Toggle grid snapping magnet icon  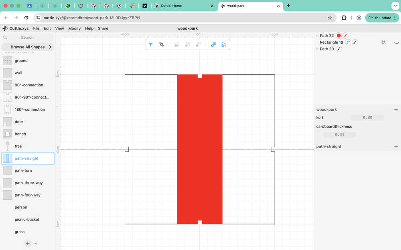(x=213, y=45)
